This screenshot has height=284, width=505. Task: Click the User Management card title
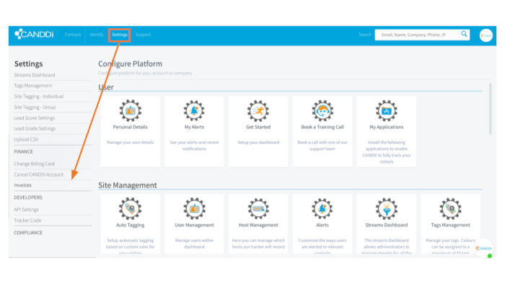194,225
